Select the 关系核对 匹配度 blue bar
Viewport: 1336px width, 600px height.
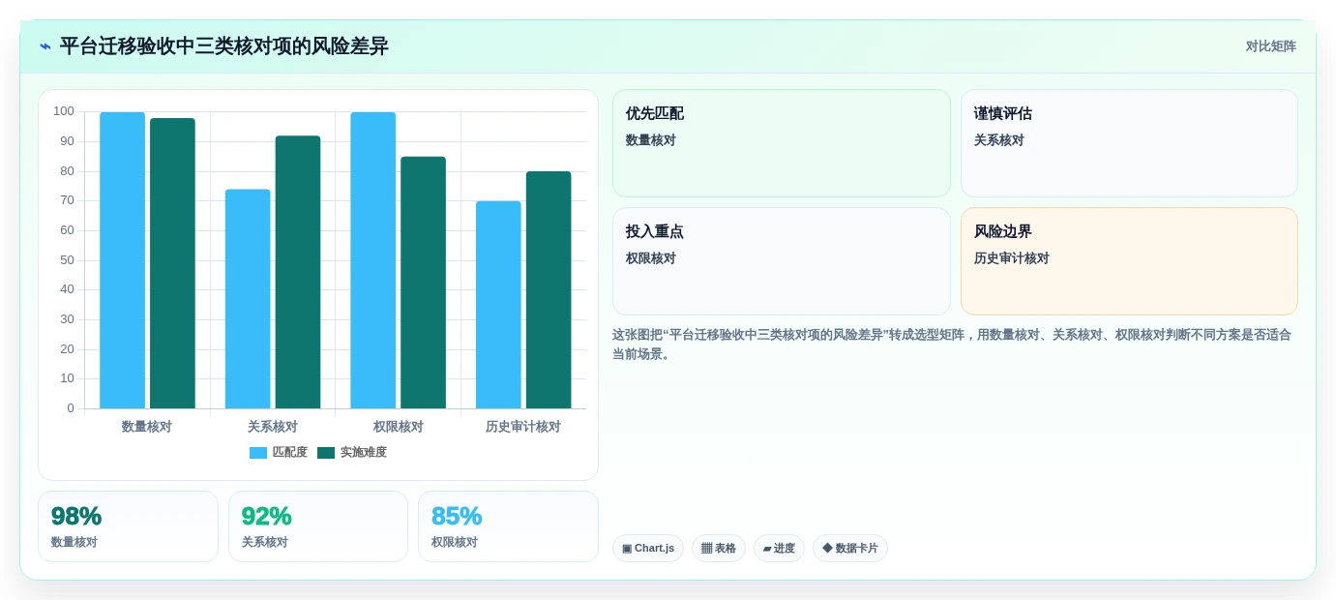[x=248, y=299]
